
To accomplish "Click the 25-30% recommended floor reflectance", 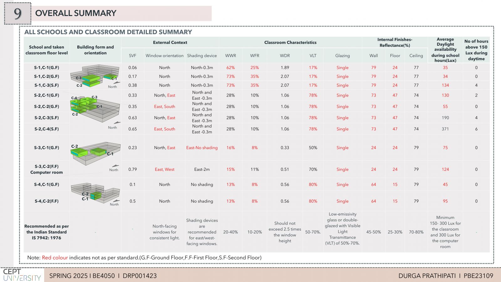I will pyautogui.click(x=395, y=232).
